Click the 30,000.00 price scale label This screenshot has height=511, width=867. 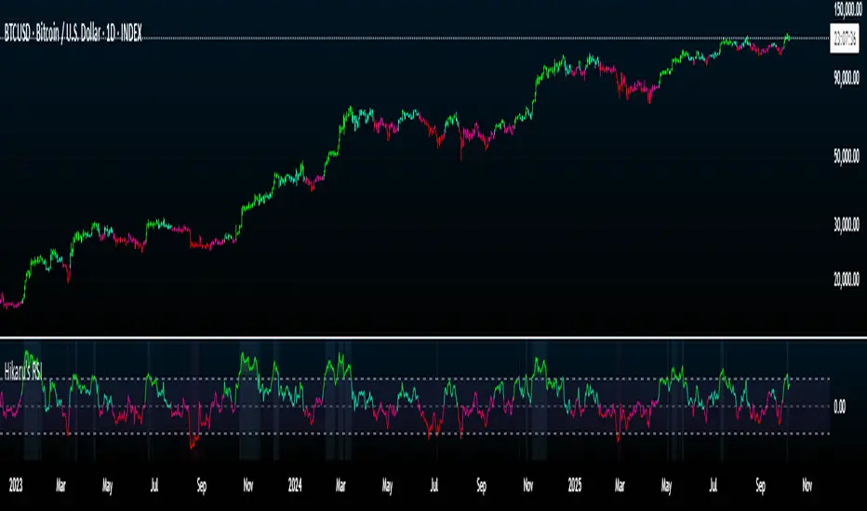pos(847,224)
